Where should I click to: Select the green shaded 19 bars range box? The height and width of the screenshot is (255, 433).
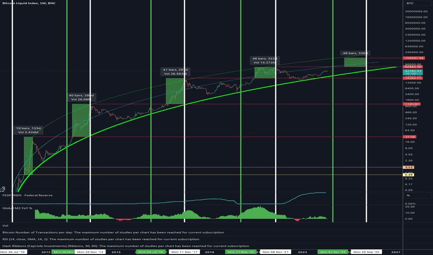(x=28, y=156)
